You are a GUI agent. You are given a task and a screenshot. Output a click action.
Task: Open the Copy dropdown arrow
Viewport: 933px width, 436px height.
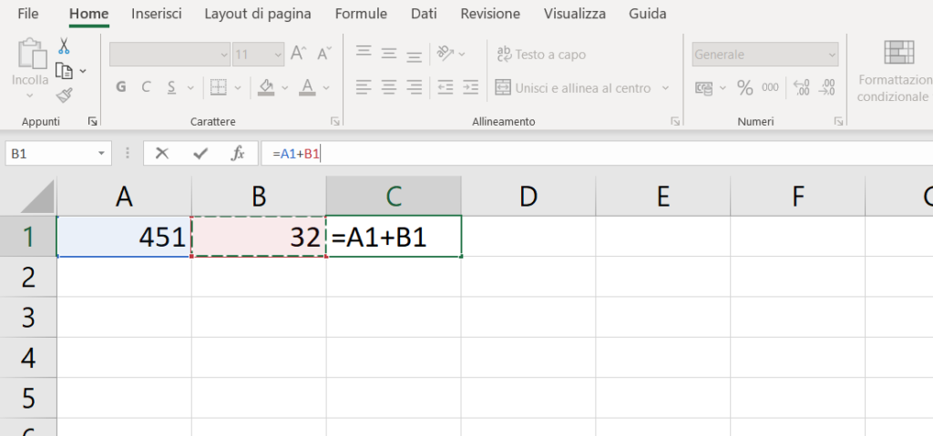pyautogui.click(x=83, y=71)
